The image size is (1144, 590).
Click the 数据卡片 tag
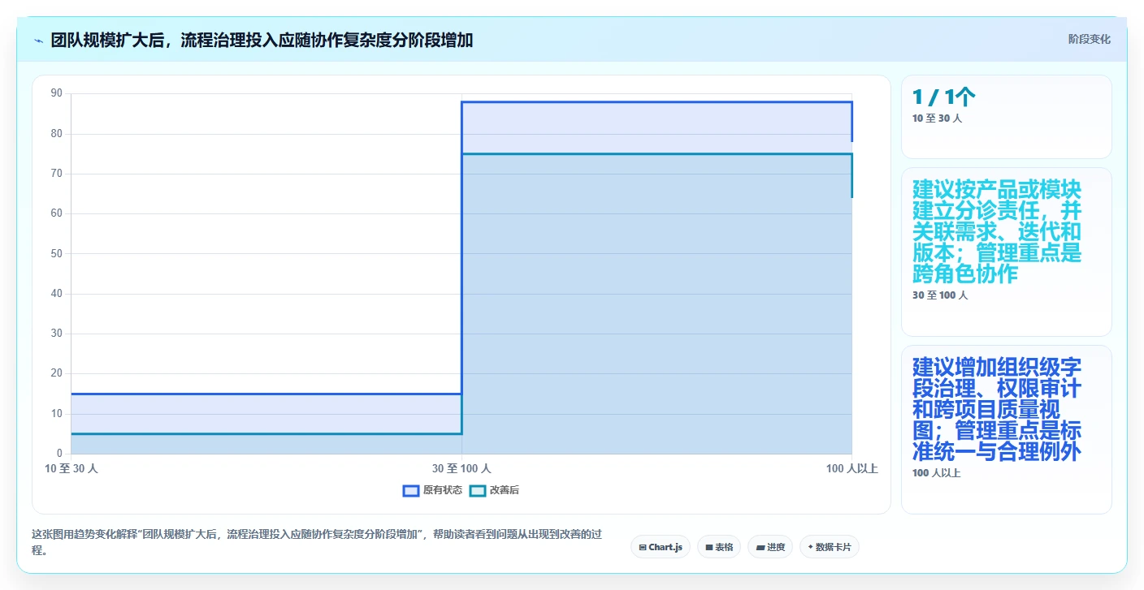pos(830,547)
